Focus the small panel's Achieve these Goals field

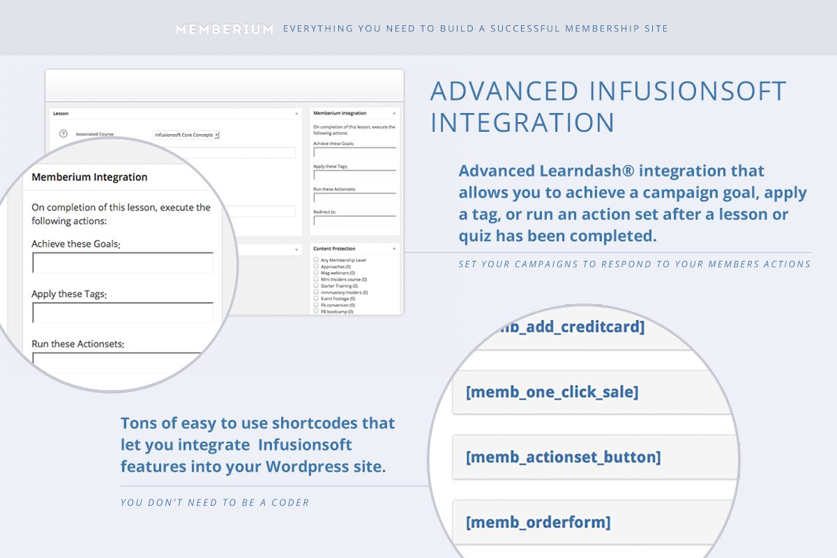click(x=354, y=153)
